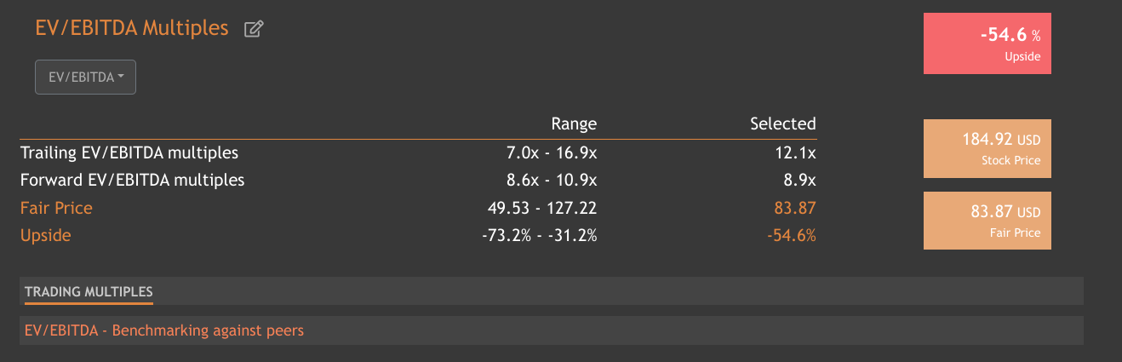Click the EV/EBITDA Multiples heading

pyautogui.click(x=132, y=28)
